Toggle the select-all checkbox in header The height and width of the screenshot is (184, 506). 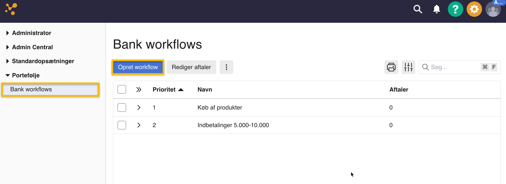coord(122,90)
